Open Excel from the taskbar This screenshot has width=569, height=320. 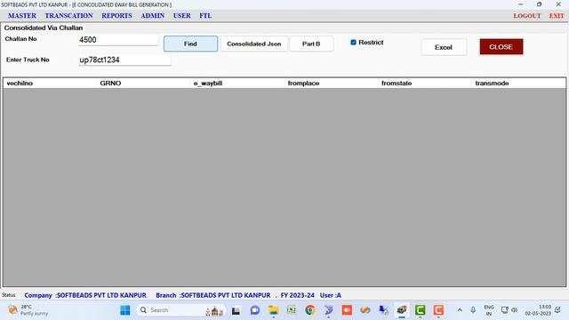292,310
